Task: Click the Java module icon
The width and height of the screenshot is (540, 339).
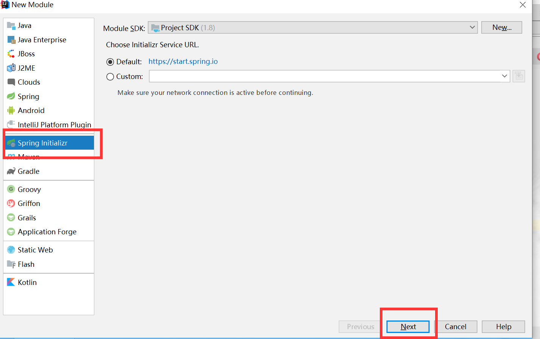Action: (11, 26)
